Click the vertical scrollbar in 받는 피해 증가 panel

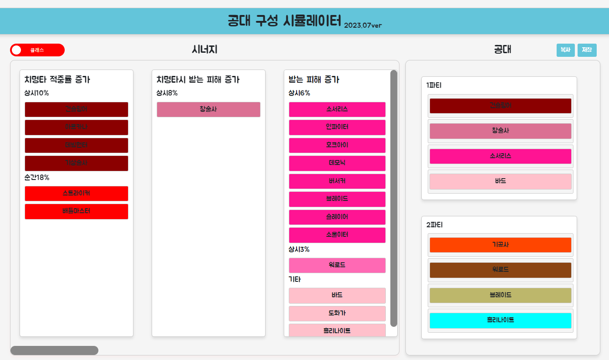(394, 198)
